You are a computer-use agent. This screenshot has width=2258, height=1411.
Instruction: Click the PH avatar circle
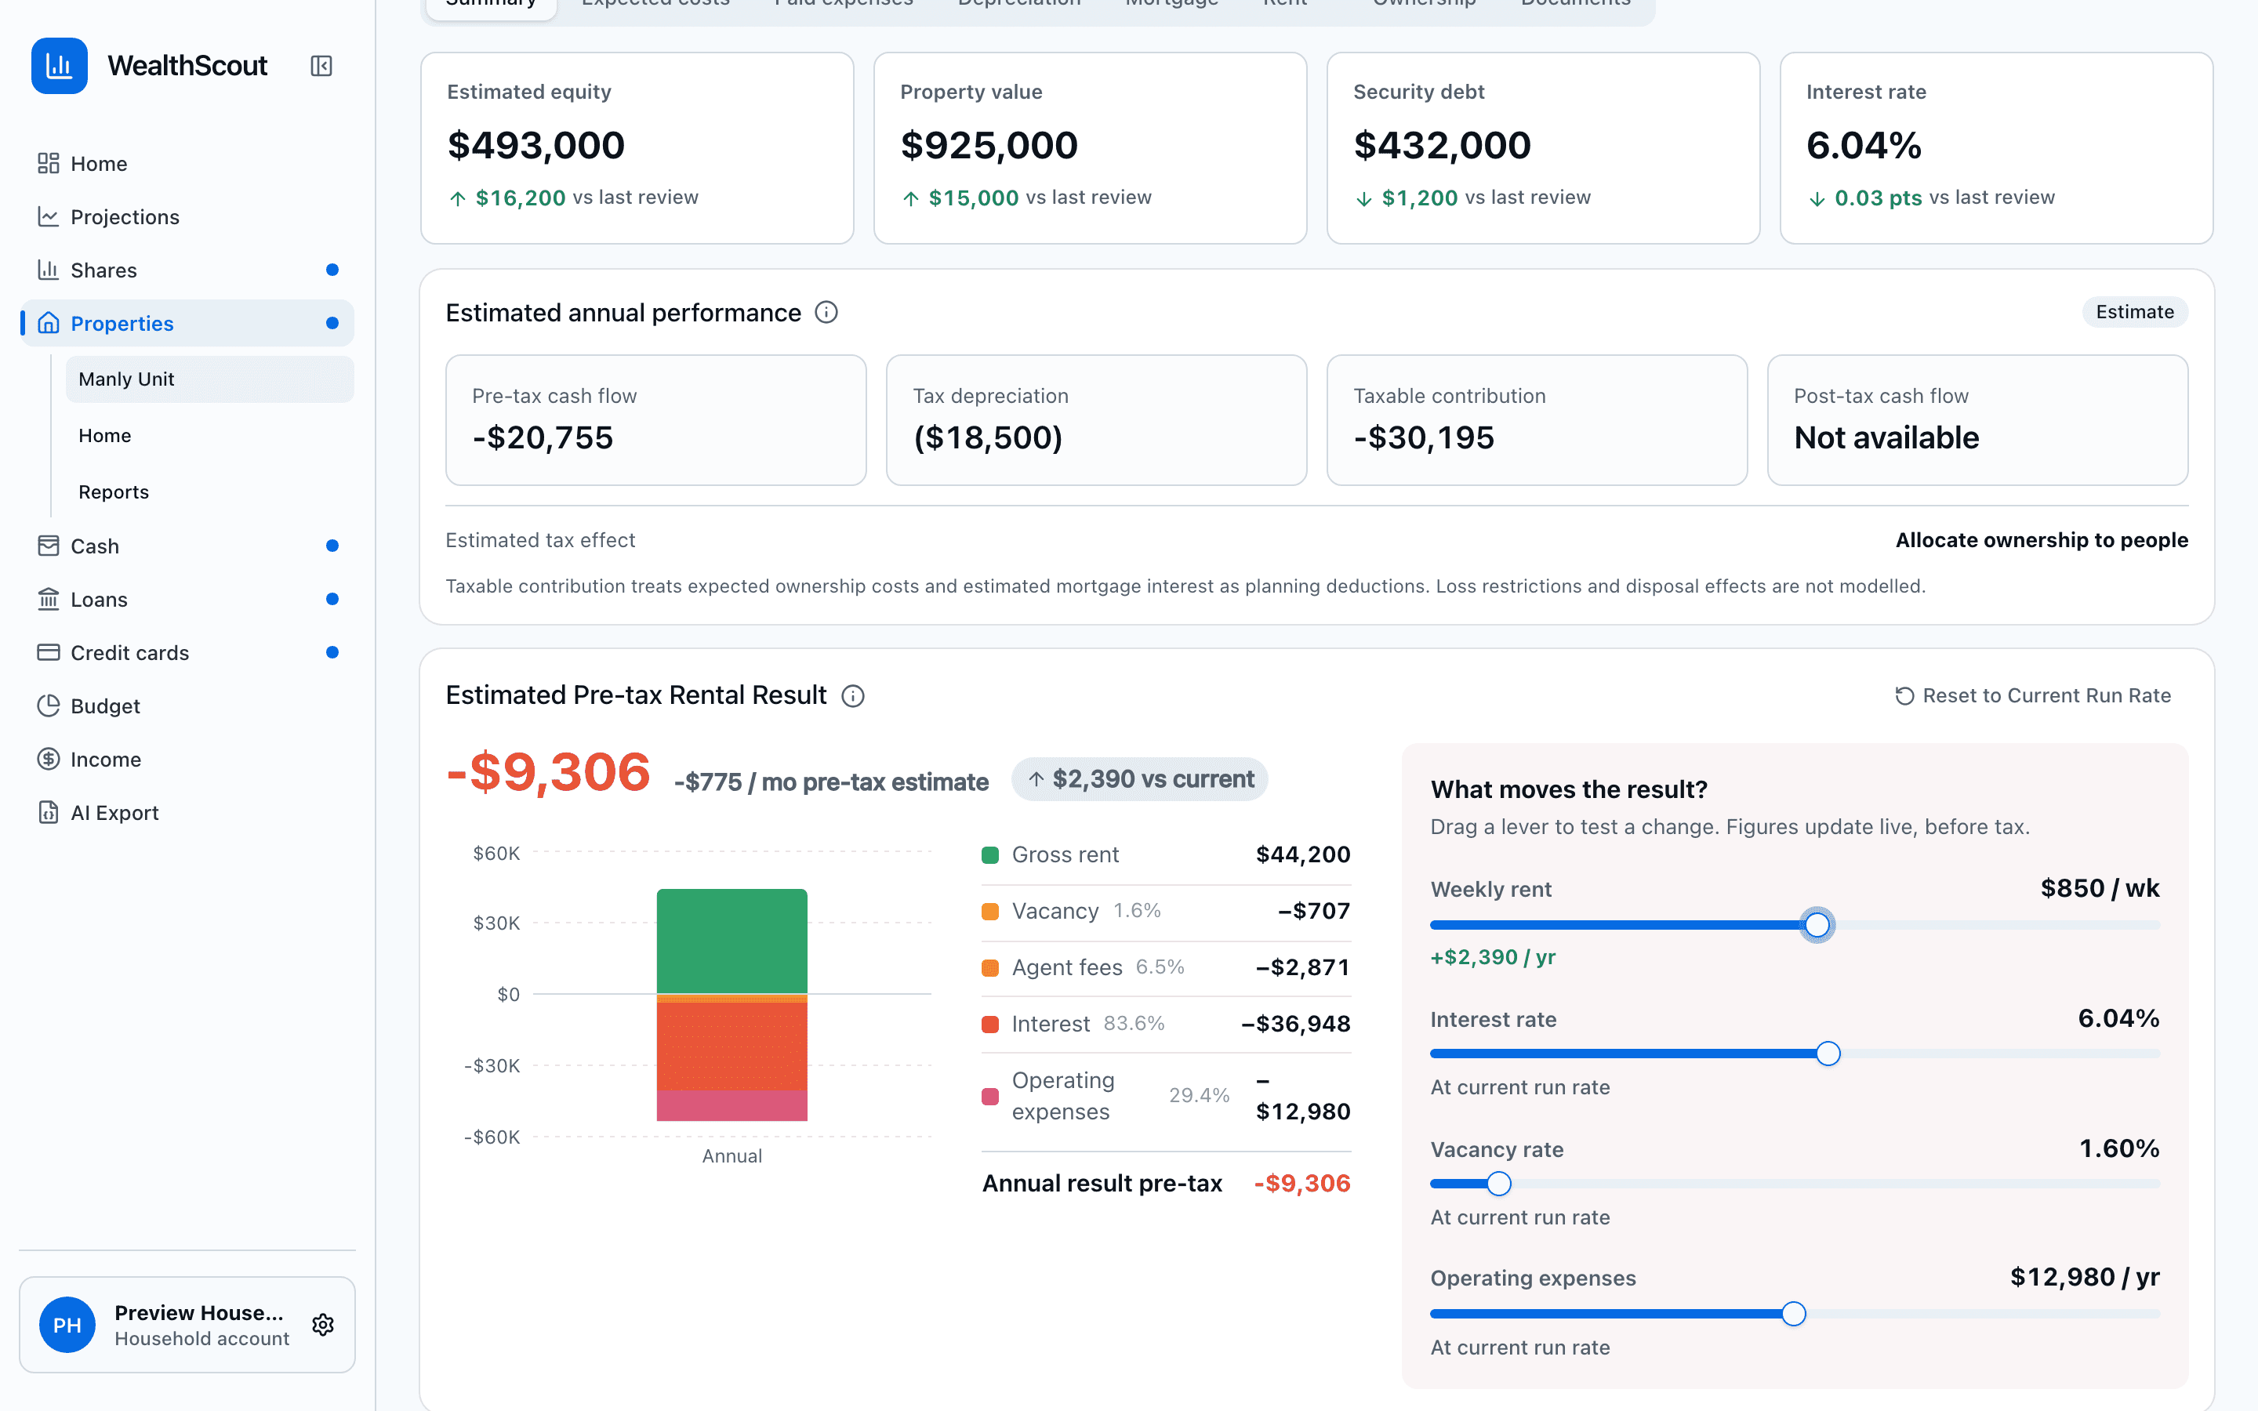pyautogui.click(x=67, y=1324)
